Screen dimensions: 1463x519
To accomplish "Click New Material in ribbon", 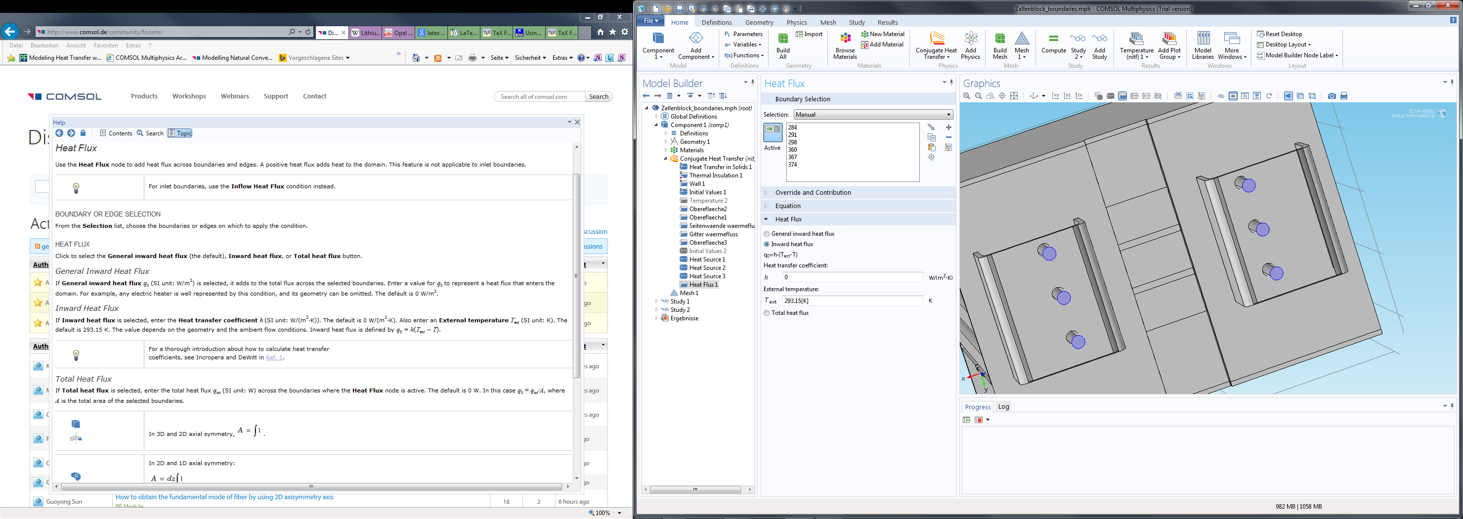I will pyautogui.click(x=883, y=34).
